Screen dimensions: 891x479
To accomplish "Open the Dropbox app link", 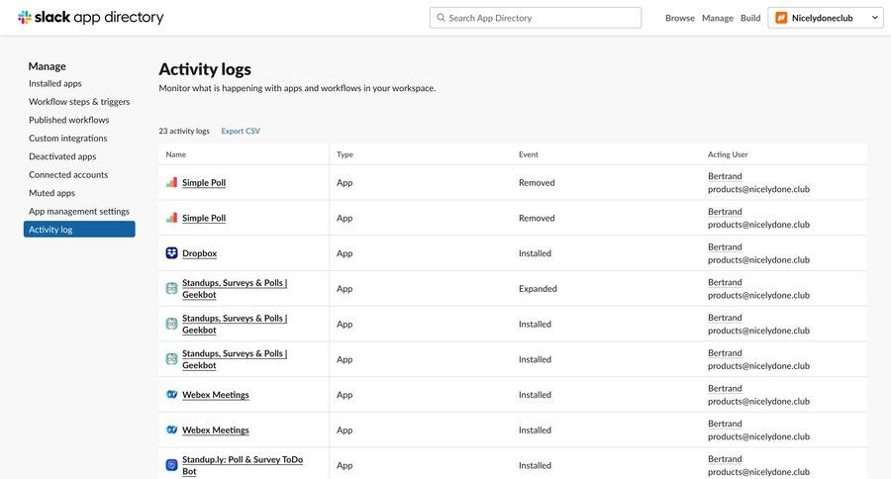I will pyautogui.click(x=199, y=252).
